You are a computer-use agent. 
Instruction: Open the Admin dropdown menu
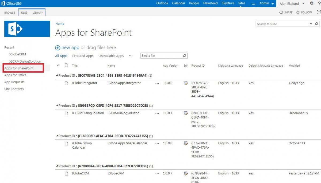(x=267, y=3)
